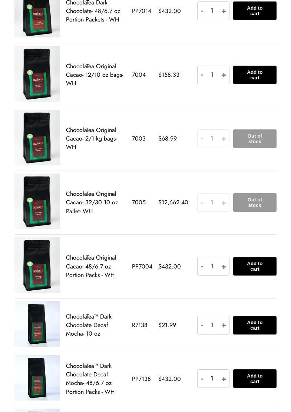Click plus for Original Cacao 48/6.7 oz Portion Packs

coord(224,267)
